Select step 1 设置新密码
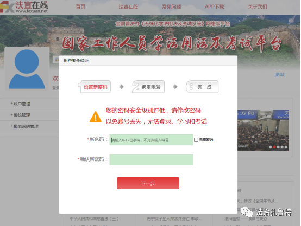 point(94,87)
